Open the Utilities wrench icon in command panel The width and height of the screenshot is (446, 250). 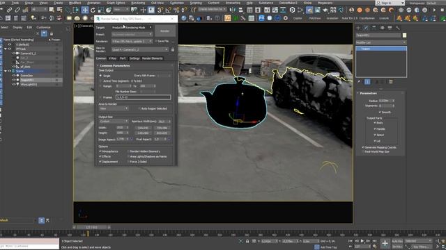tap(398, 28)
